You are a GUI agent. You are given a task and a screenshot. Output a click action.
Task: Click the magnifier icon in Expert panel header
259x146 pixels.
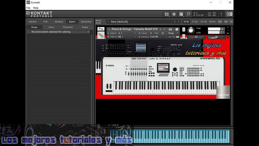tap(88, 32)
